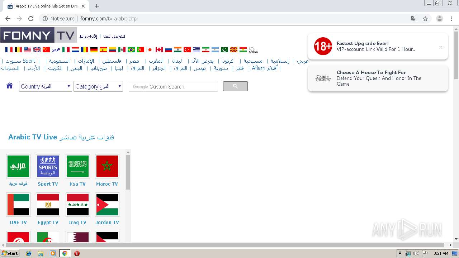Open the إسلامية menu link
This screenshot has width=459, height=258.
pos(280,61)
